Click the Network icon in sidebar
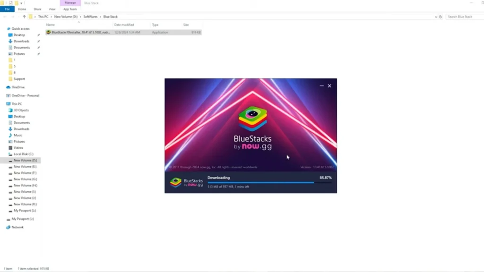 pos(9,227)
